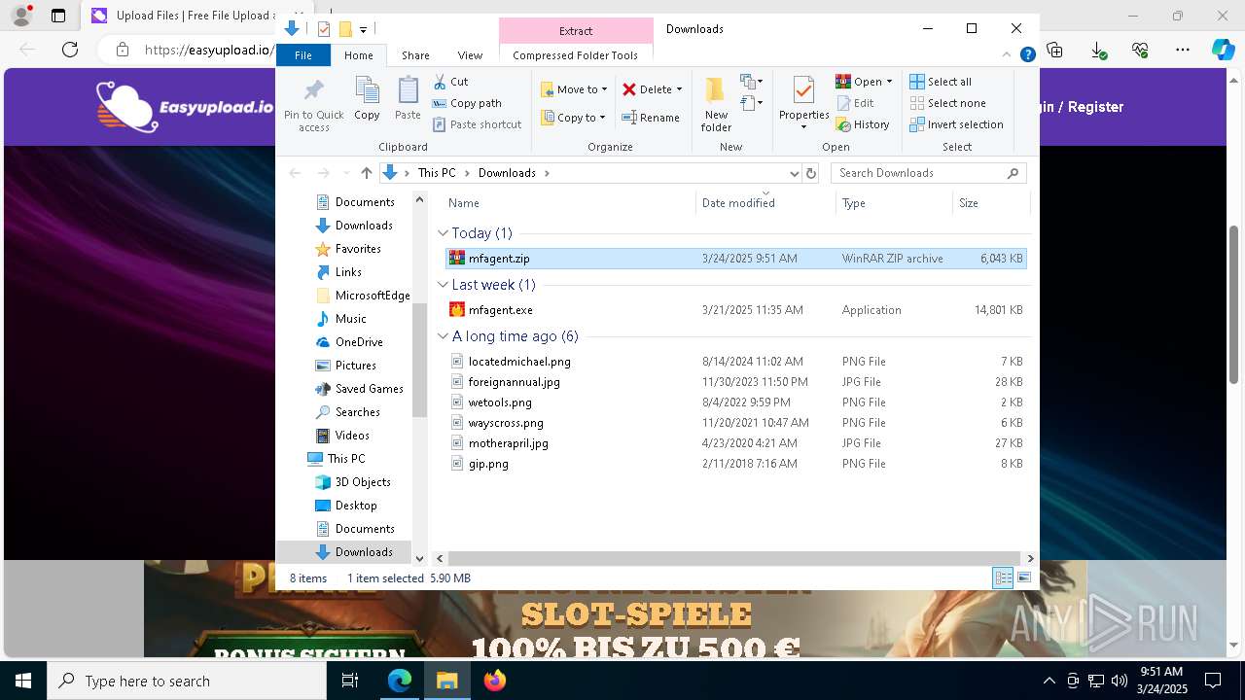This screenshot has height=700, width=1245.
Task: Click Copy path in Clipboard group
Action: (x=467, y=103)
